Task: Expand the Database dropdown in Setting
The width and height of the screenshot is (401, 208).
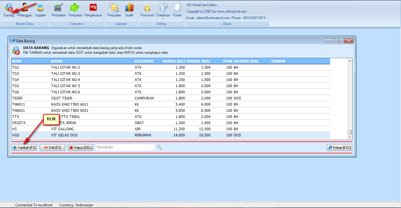Action: (x=163, y=19)
